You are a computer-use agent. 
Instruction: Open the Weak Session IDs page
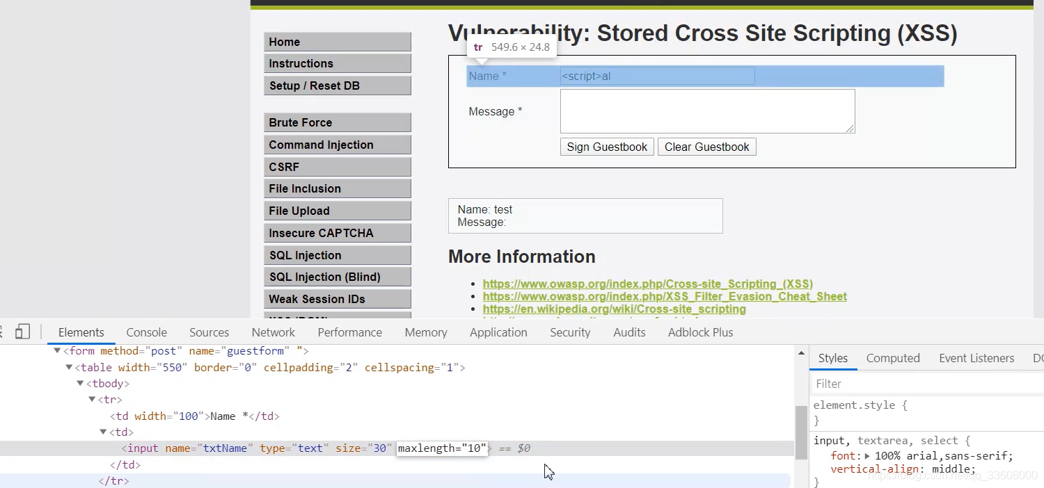pyautogui.click(x=337, y=299)
